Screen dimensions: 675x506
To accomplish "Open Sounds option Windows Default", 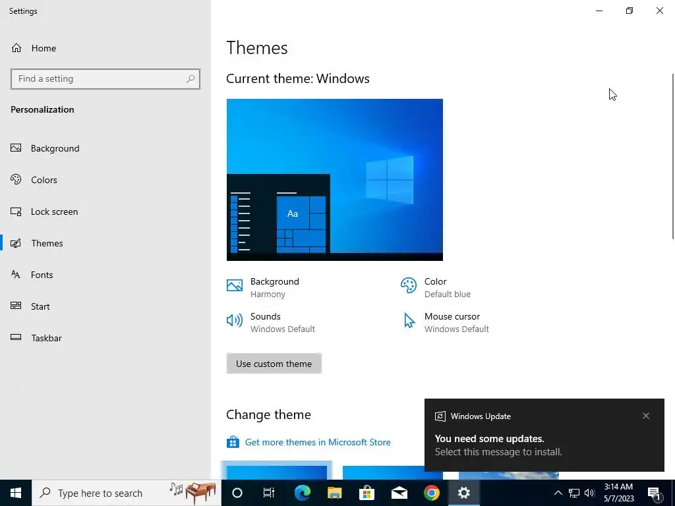I will point(271,322).
